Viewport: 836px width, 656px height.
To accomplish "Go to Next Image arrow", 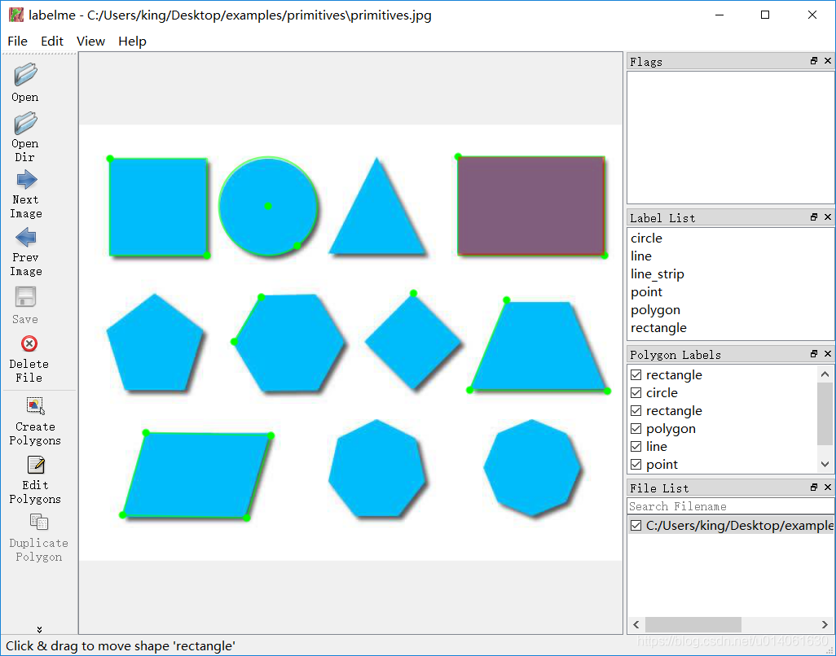I will [26, 180].
